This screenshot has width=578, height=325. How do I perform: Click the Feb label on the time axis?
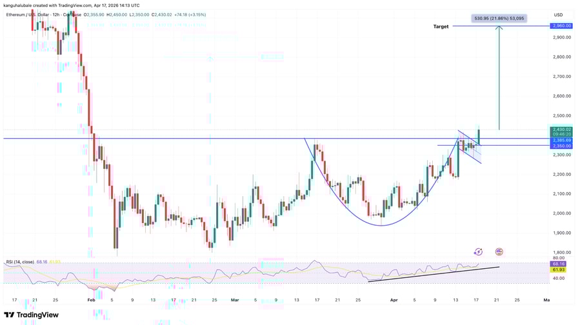91,300
